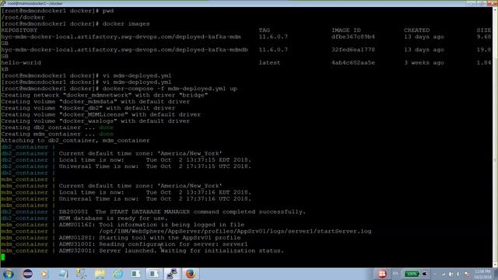Click the green terminal cursor block

click(3, 257)
